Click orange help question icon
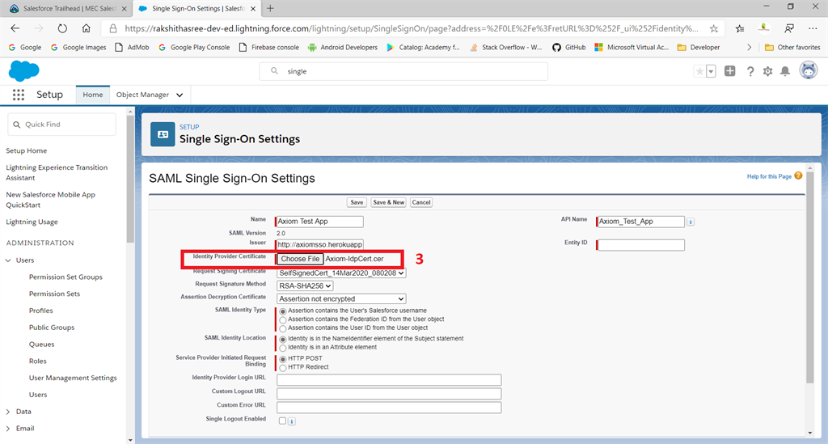Image resolution: width=828 pixels, height=444 pixels. 798,175
